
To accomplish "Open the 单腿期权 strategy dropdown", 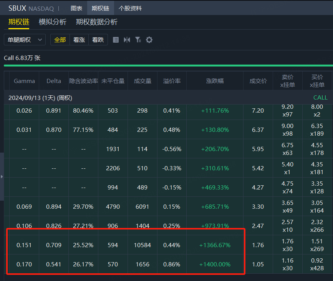I will (25, 40).
